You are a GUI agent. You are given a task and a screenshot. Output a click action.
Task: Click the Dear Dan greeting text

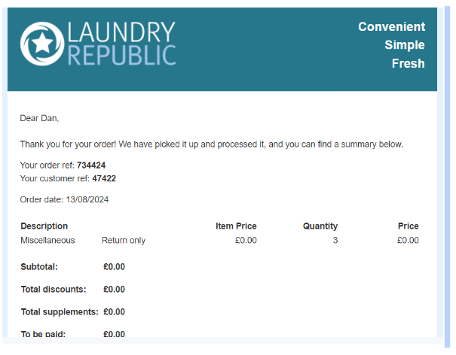39,118
